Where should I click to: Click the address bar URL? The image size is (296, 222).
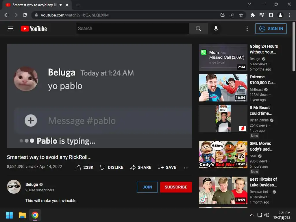click(75, 15)
